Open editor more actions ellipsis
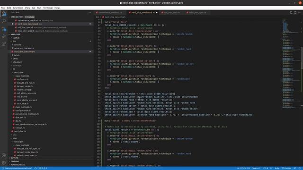The width and height of the screenshot is (303, 170). (300, 13)
